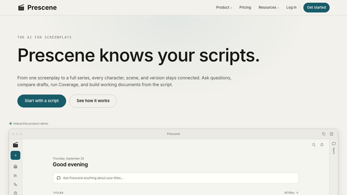The image size is (347, 195).
Task: Expand the Product dropdown menu
Action: pyautogui.click(x=224, y=8)
